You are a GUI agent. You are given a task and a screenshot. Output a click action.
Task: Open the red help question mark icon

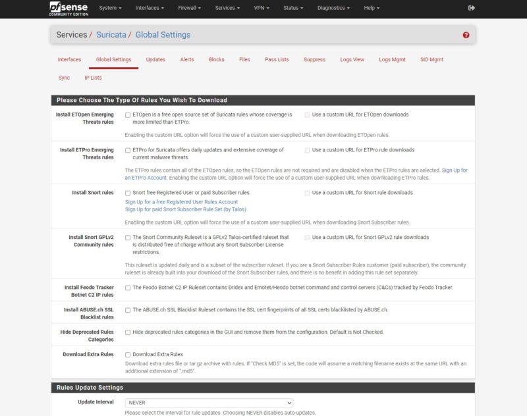point(466,35)
